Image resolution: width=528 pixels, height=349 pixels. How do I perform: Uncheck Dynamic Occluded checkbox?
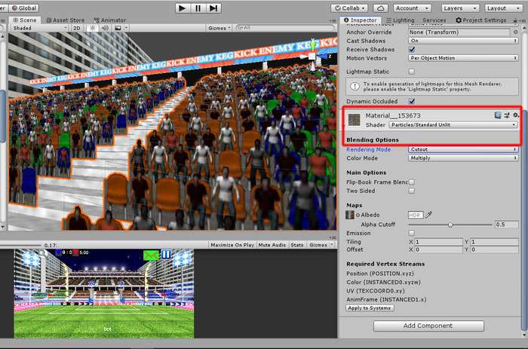click(412, 101)
